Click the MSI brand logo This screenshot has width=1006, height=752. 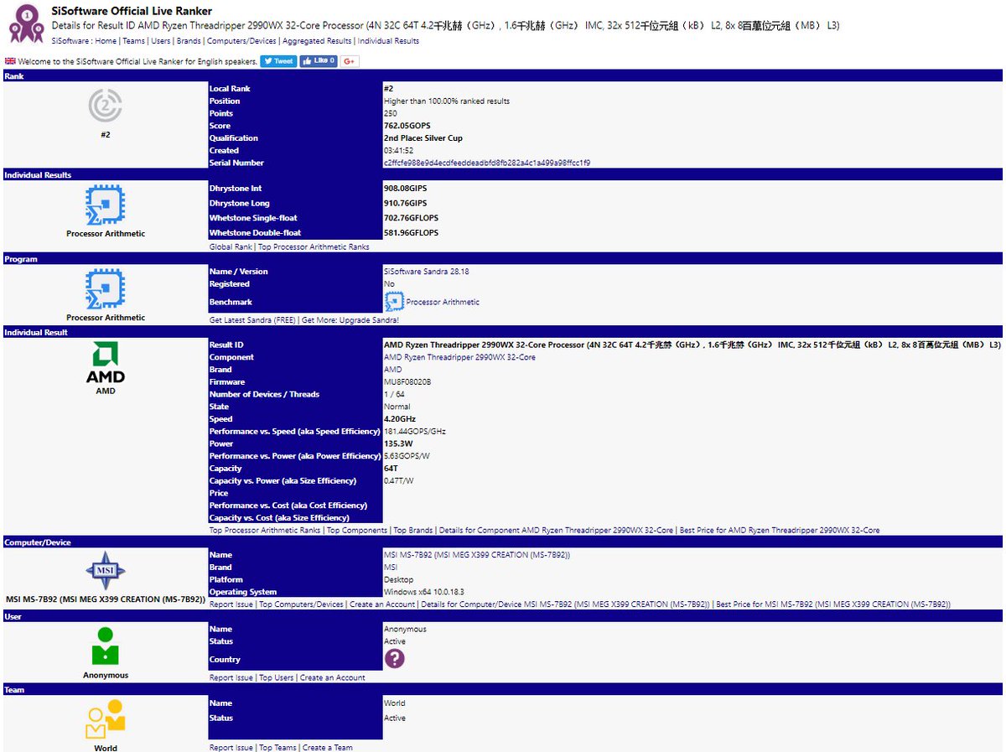tap(106, 572)
